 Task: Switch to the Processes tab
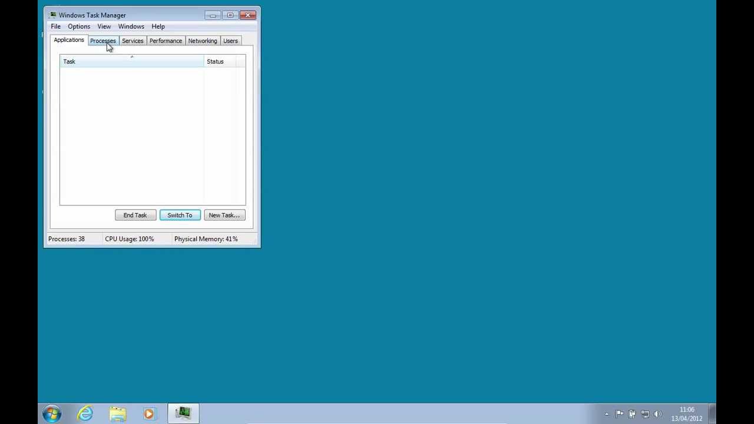(102, 41)
